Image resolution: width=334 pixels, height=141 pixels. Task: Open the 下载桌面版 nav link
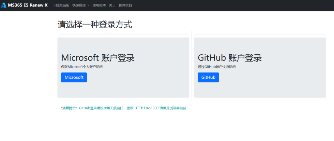pos(61,5)
